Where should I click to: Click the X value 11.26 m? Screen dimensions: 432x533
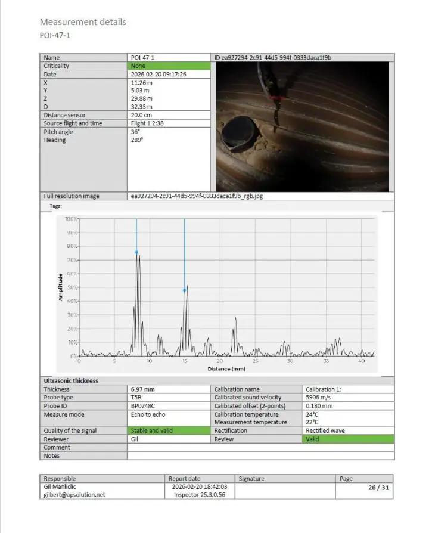click(142, 83)
